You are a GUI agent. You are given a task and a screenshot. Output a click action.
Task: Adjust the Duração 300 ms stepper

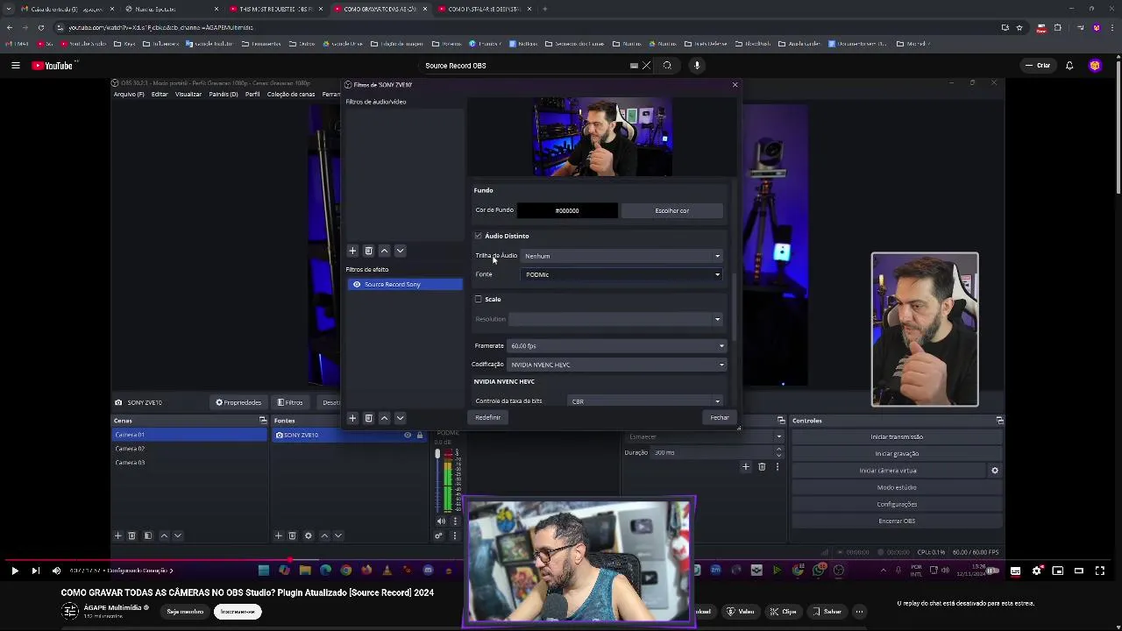click(778, 452)
